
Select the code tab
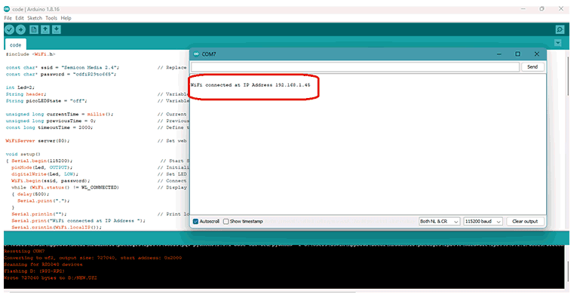coord(16,44)
